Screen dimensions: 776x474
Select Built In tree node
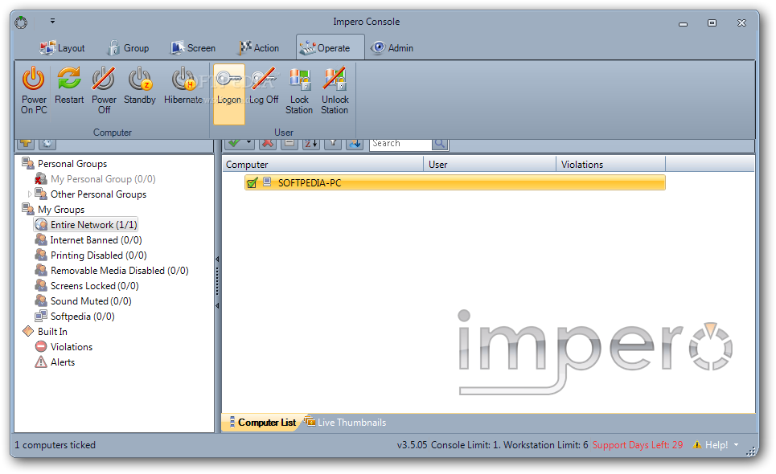coord(52,332)
